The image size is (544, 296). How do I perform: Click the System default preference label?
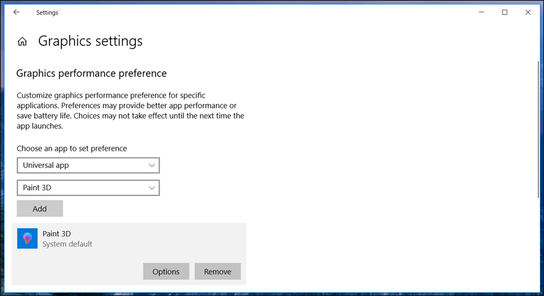point(67,244)
